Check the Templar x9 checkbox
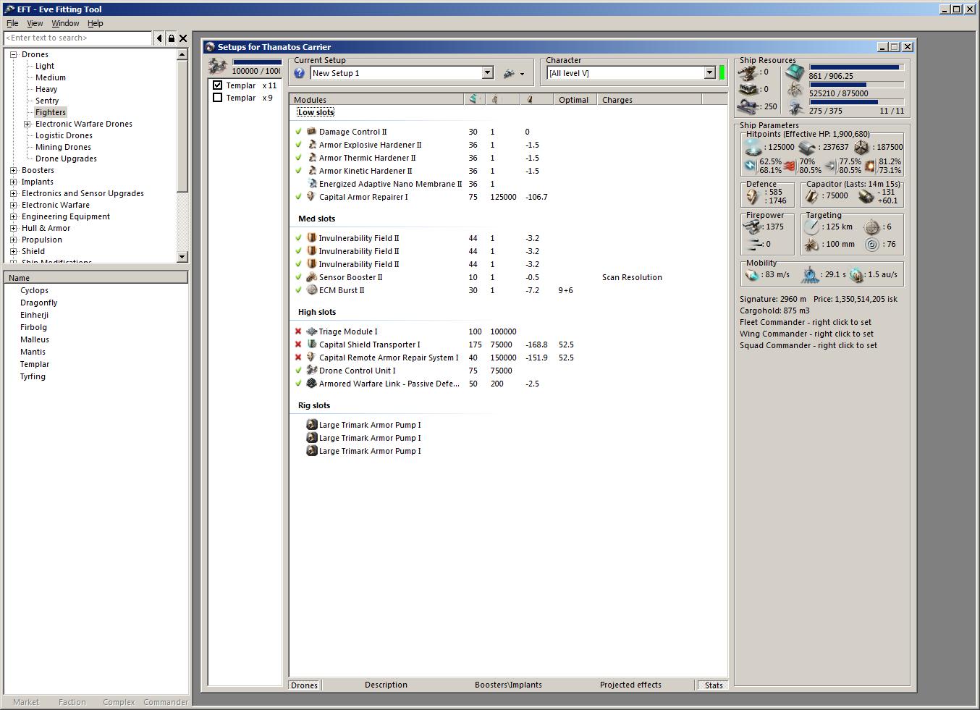The width and height of the screenshot is (980, 710). coord(217,98)
